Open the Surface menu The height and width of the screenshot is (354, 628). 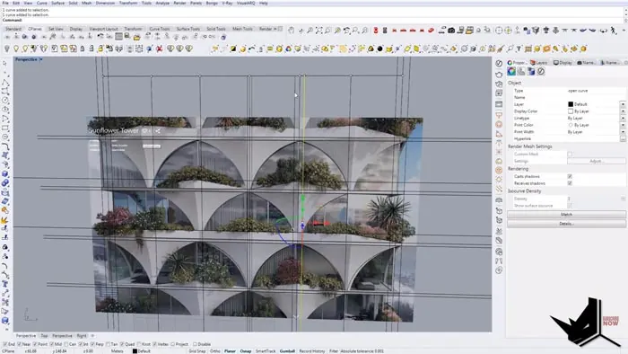(x=57, y=3)
